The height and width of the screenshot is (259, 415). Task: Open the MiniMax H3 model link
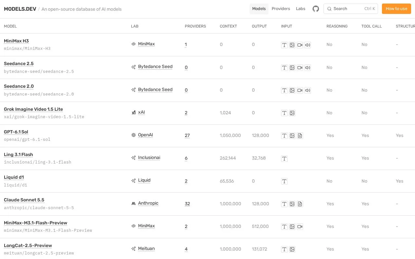(x=16, y=41)
